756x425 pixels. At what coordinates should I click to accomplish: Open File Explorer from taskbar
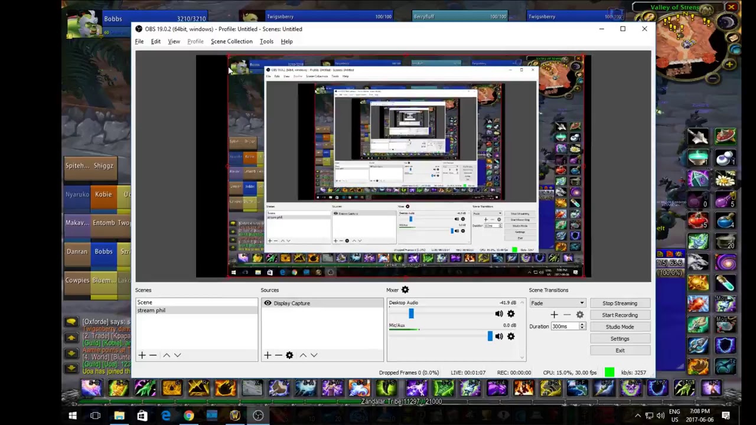(x=119, y=416)
